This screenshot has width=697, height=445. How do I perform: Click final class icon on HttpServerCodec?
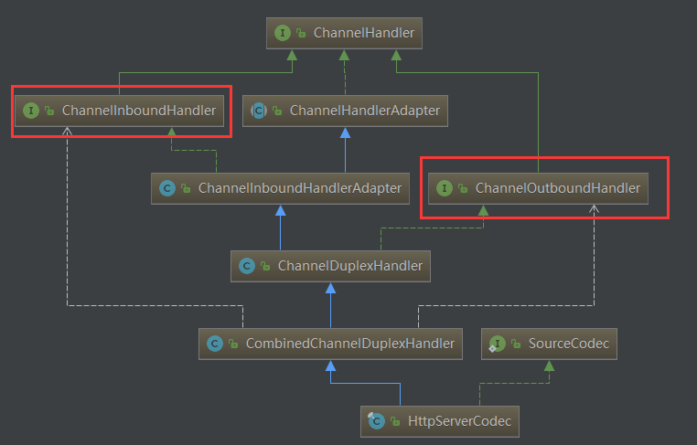tap(376, 420)
